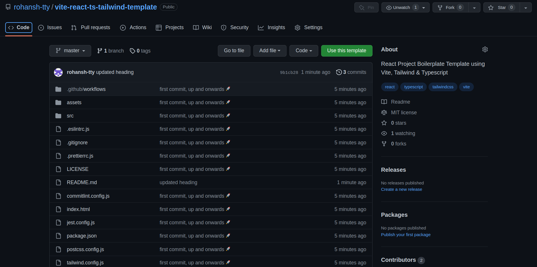537x267 pixels.
Task: Click the file icon for .prettierrc.js
Action: point(58,156)
